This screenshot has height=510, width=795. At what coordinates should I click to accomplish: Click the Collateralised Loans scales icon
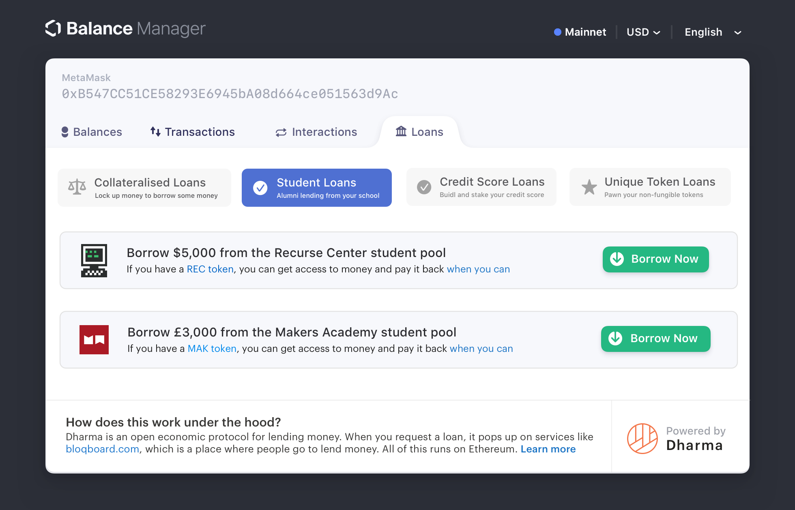coord(77,186)
